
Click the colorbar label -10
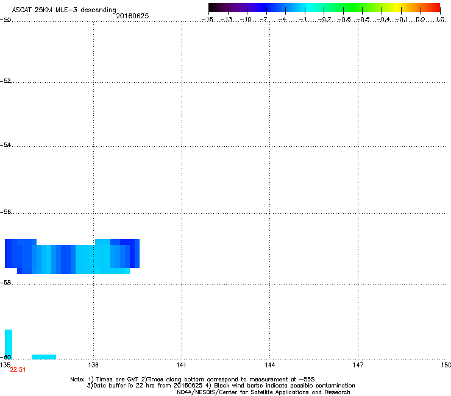[x=246, y=19]
